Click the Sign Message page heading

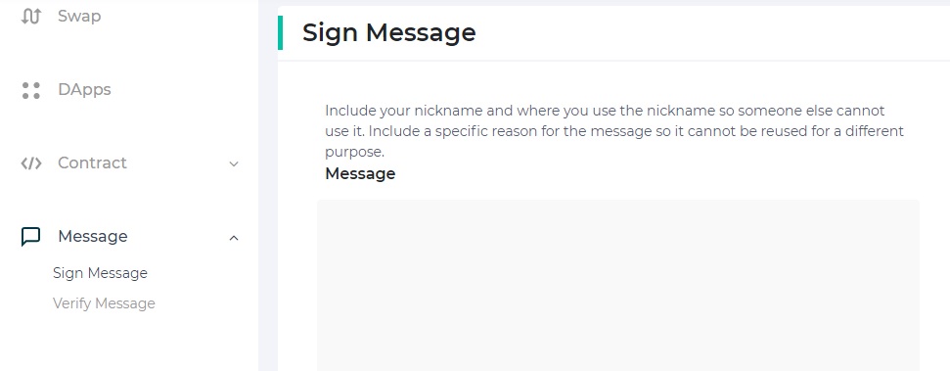(x=389, y=32)
